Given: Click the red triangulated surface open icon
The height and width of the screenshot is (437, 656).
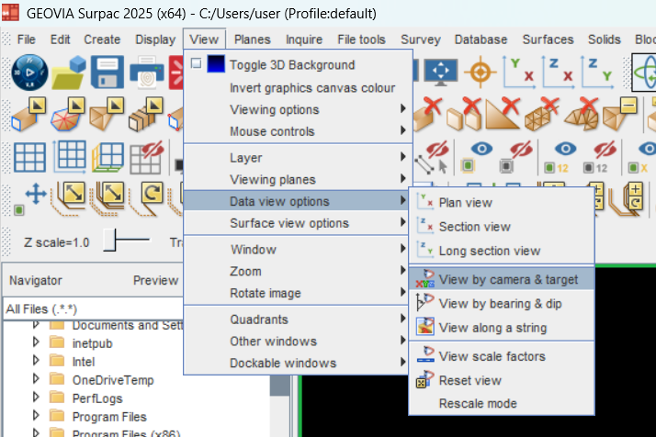Looking at the screenshot, I should pos(67,115).
